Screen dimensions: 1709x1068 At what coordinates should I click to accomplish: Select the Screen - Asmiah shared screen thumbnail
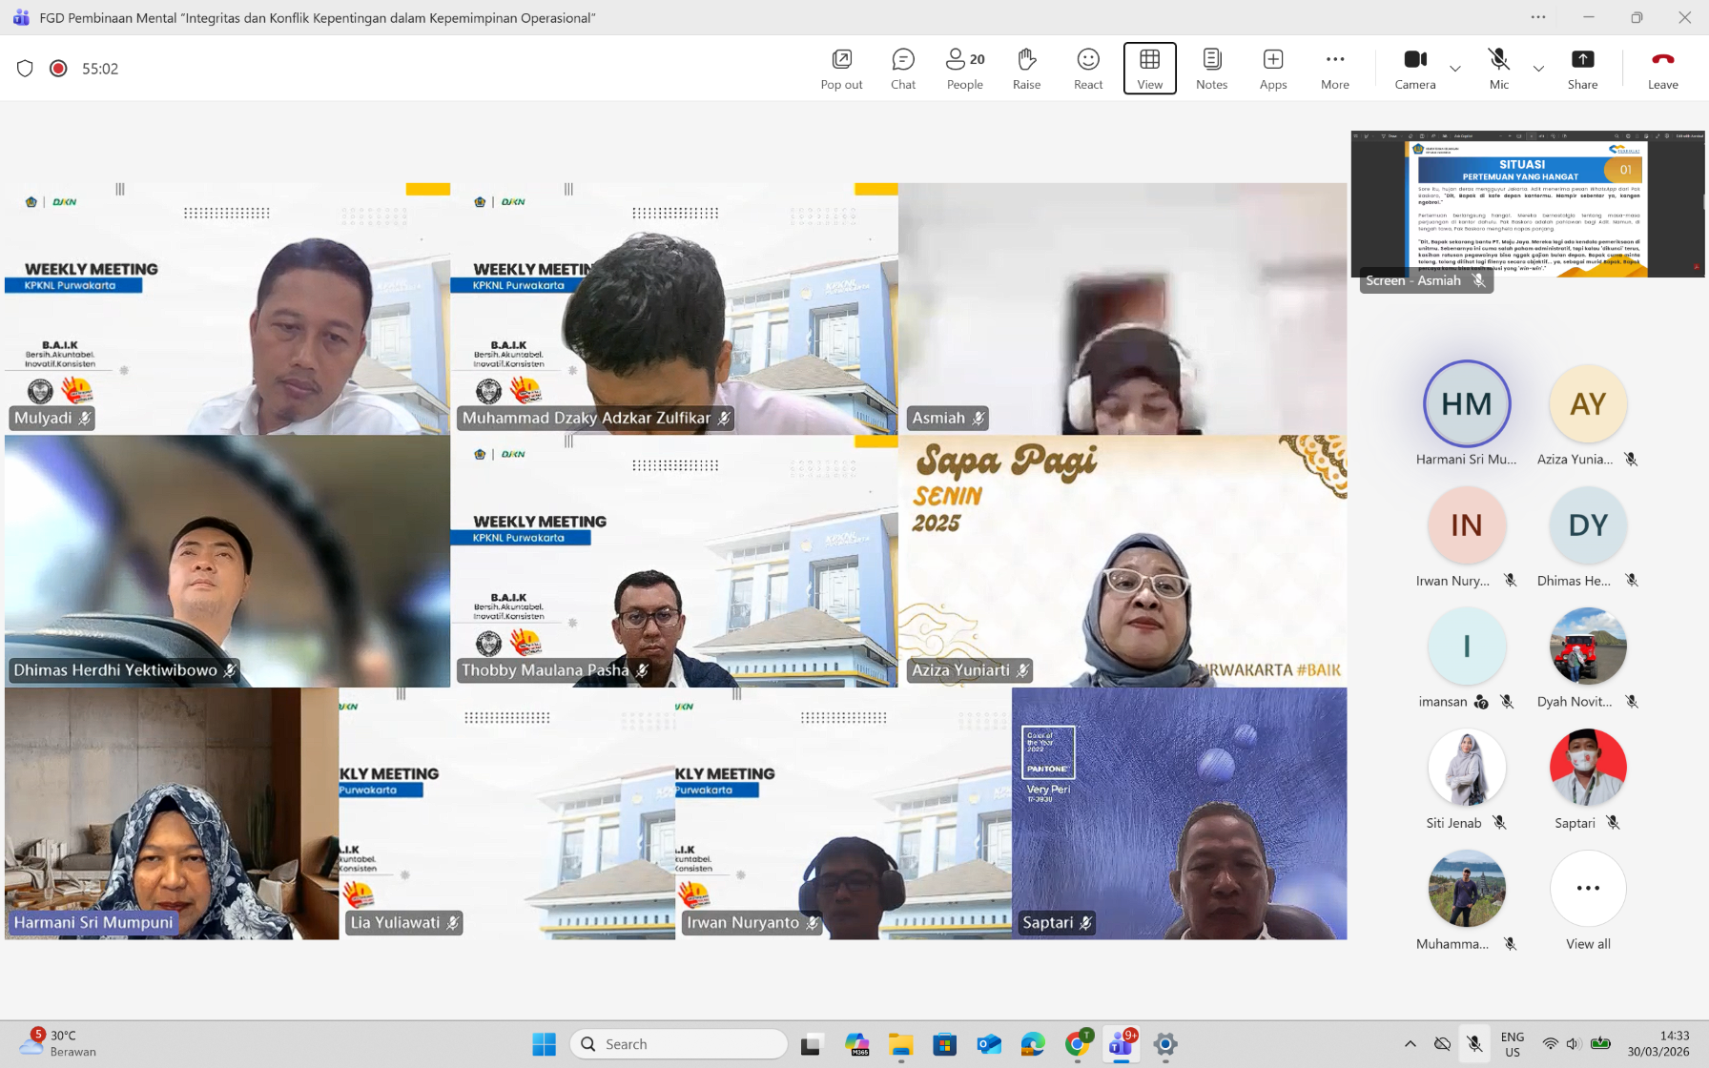click(x=1526, y=204)
